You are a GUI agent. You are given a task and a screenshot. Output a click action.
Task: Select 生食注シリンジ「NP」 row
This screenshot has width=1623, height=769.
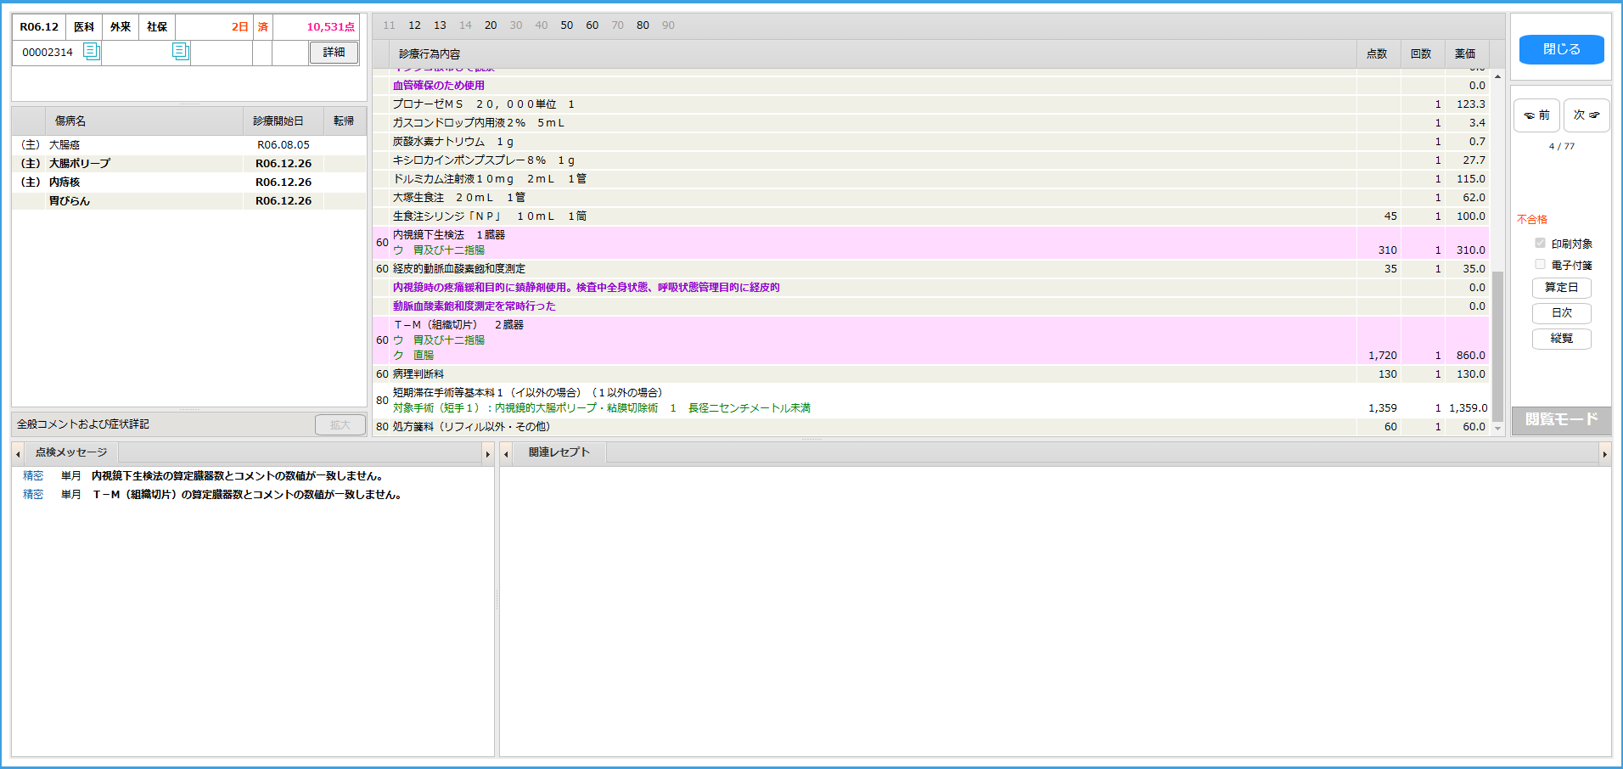click(930, 216)
